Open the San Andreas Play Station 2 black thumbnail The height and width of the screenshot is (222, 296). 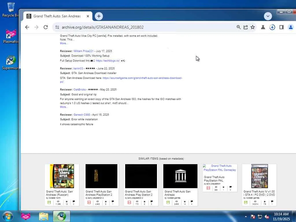point(141,176)
